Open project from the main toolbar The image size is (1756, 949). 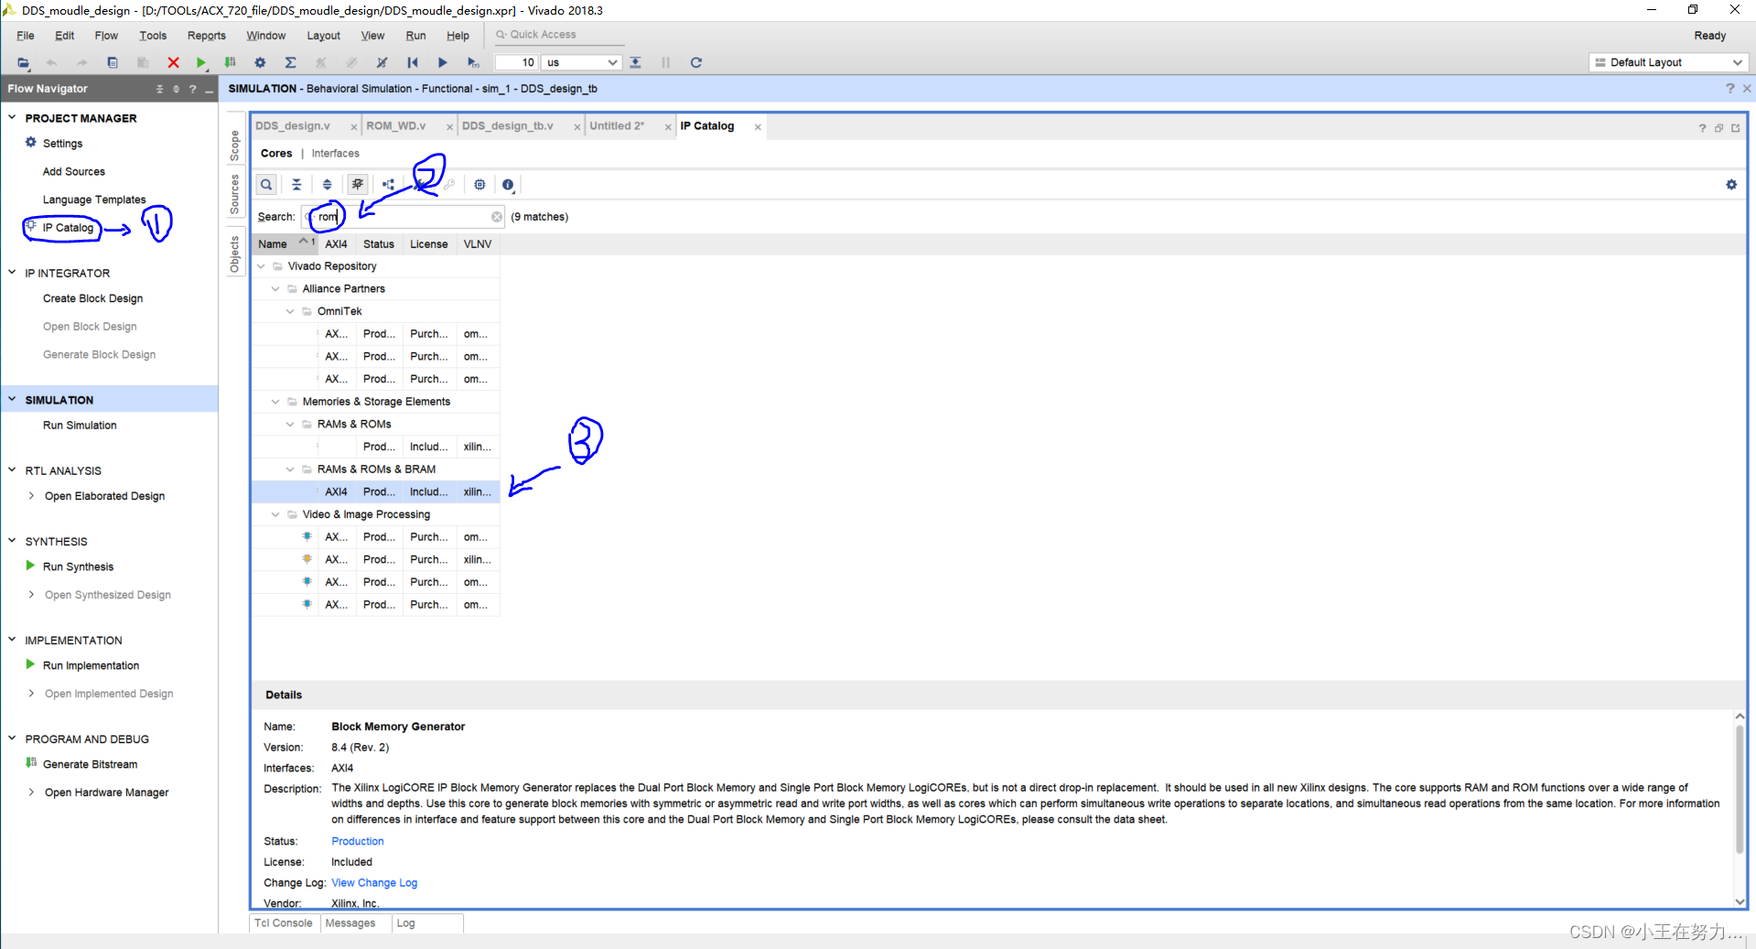point(23,62)
